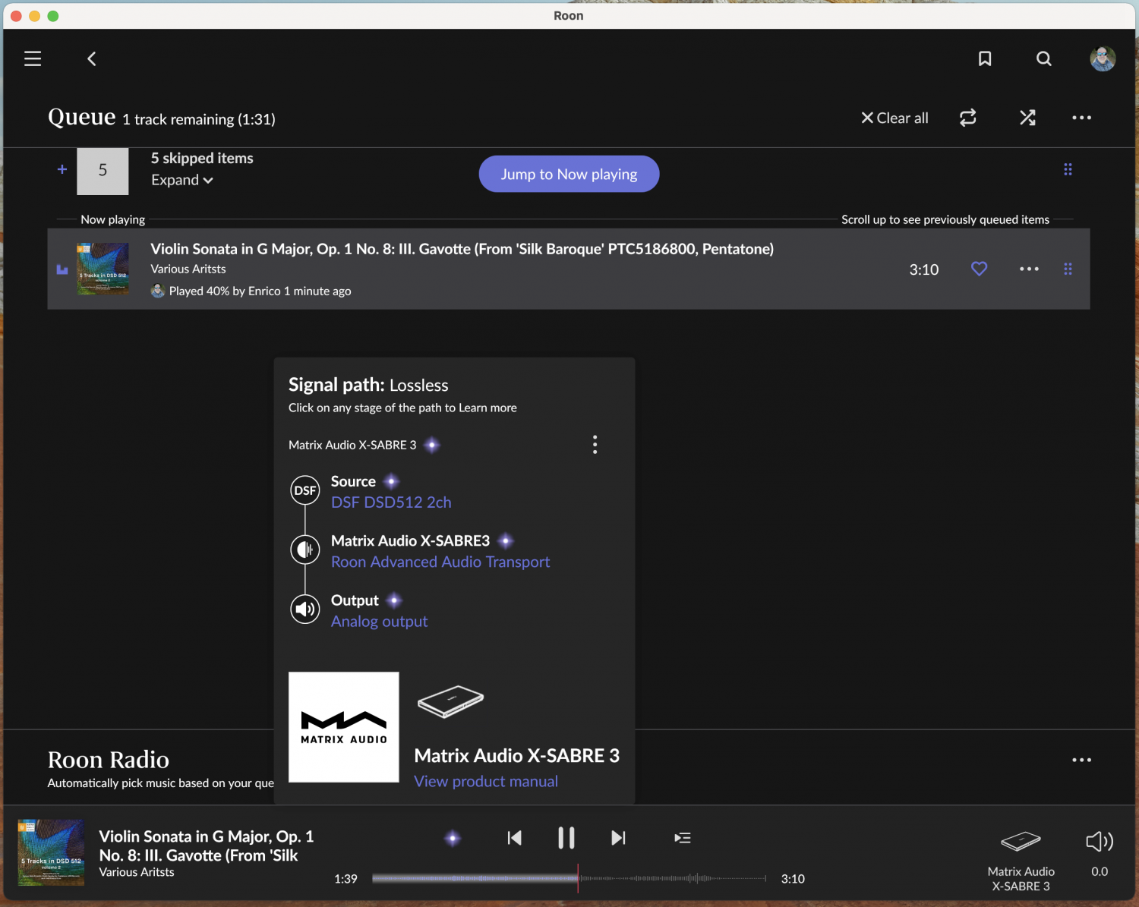The width and height of the screenshot is (1139, 907).
Task: Open DSF DSD512 2ch link
Action: tap(391, 502)
